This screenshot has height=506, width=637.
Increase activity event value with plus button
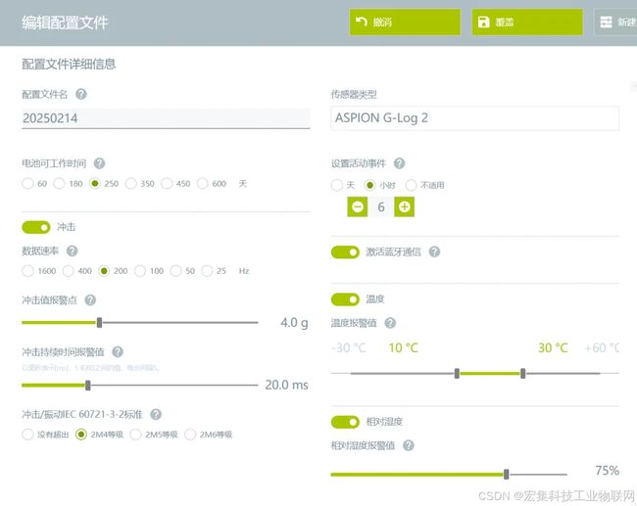(x=404, y=207)
